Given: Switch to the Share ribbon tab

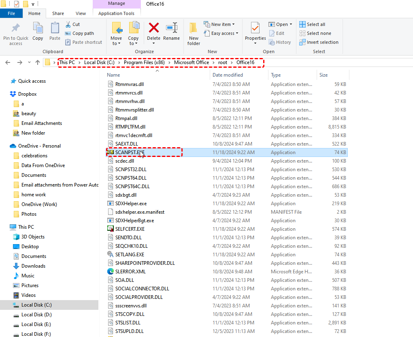Looking at the screenshot, I should 58,13.
